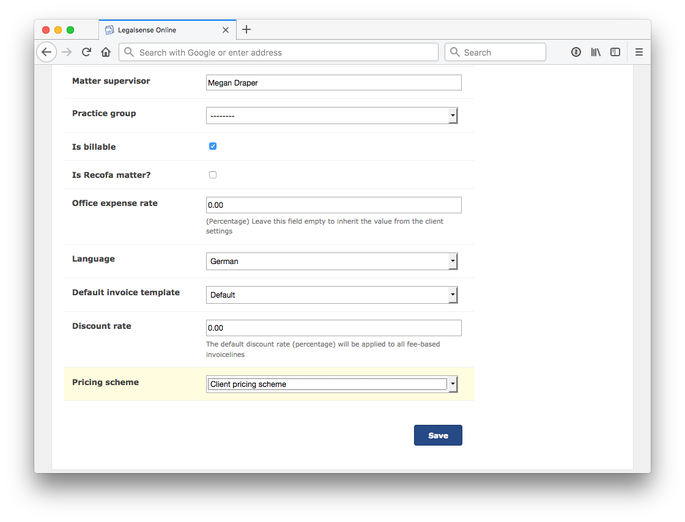Viewport: 685px width, 522px height.
Task: Click the Discount rate input field
Action: [334, 328]
